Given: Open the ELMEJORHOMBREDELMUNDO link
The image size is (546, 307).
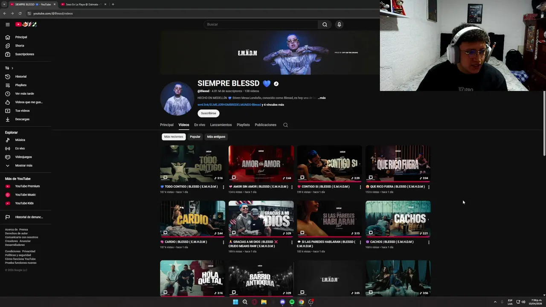Looking at the screenshot, I should (229, 104).
